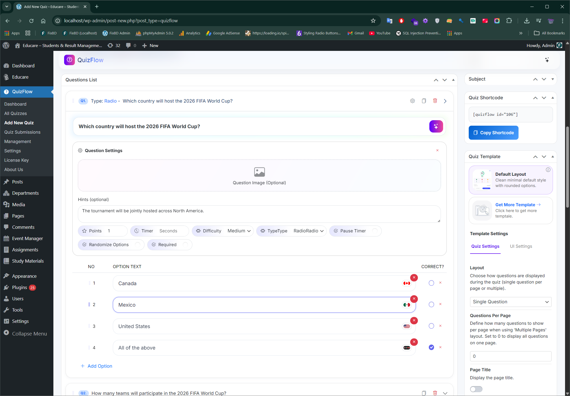The image size is (570, 396).
Task: Delete question Q2 with its trash icon
Action: click(x=435, y=393)
